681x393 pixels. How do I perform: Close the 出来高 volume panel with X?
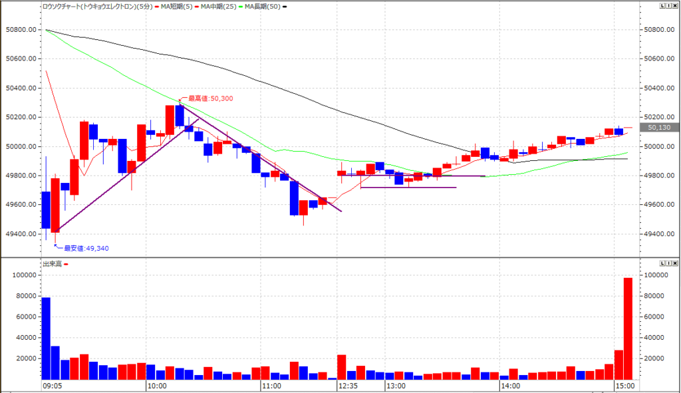point(674,263)
